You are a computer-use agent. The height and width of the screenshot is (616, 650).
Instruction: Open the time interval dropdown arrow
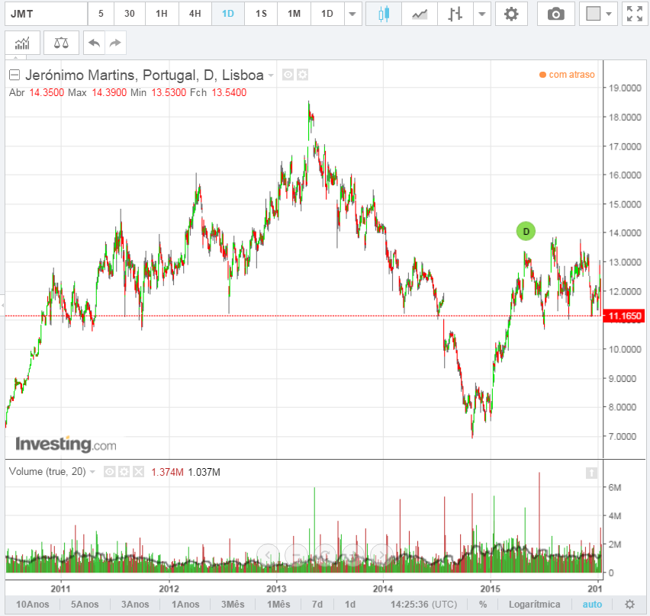(x=352, y=14)
